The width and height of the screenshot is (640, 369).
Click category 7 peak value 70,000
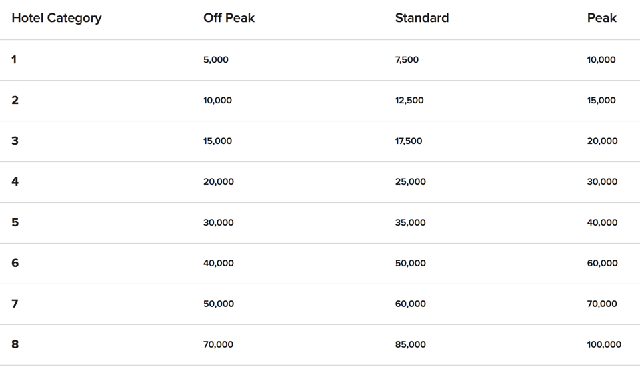click(x=601, y=304)
